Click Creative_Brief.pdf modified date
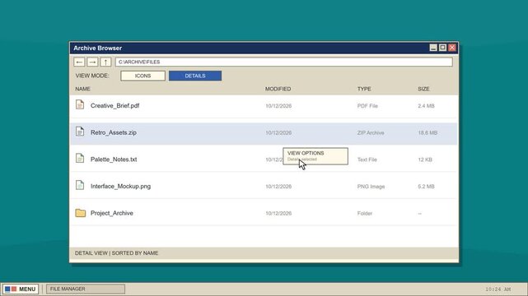Viewport: 528px width, 296px height. (x=278, y=106)
